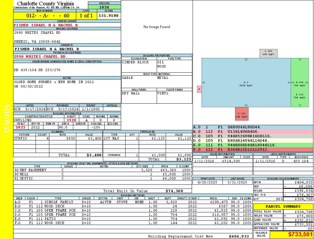Click the GABLE roof type value
The width and height of the screenshot is (314, 239).
click(x=128, y=78)
